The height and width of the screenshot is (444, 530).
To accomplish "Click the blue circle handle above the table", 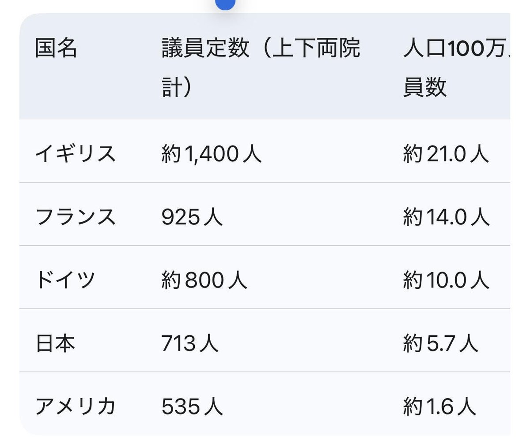I will pos(225,4).
